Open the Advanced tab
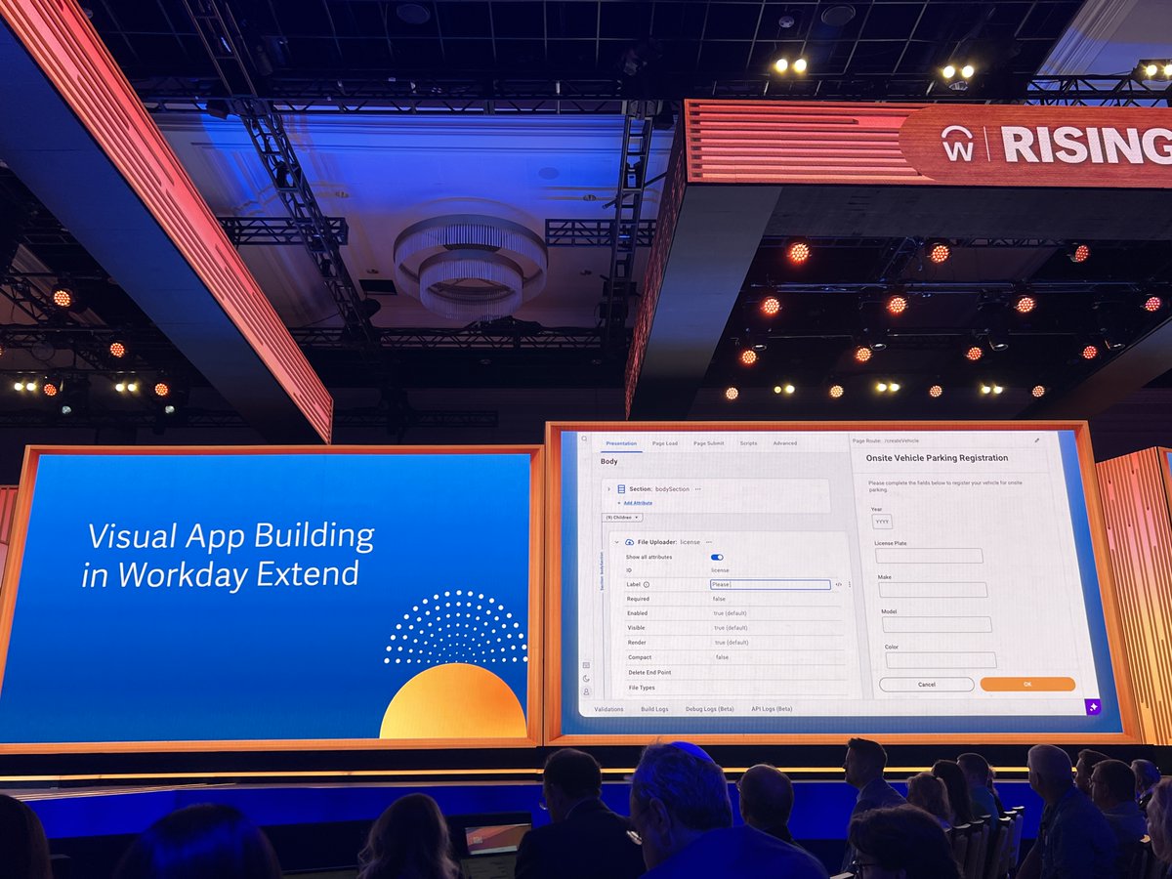 coord(785,443)
